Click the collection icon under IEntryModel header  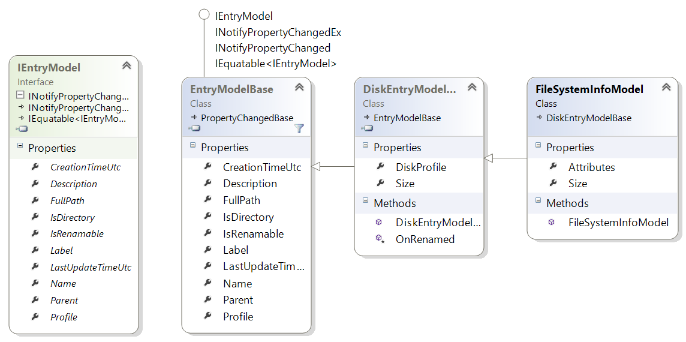click(22, 129)
